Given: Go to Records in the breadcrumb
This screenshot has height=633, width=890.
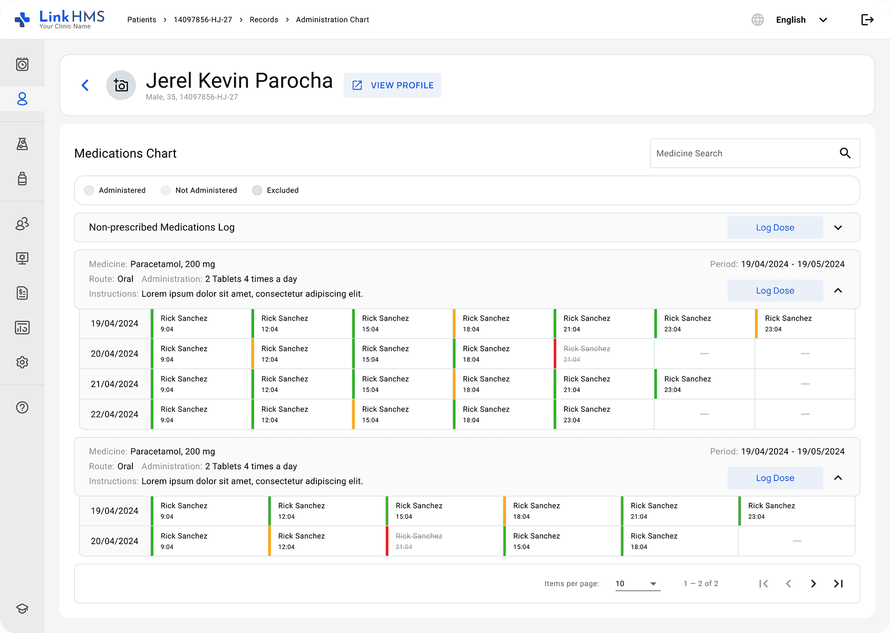Looking at the screenshot, I should (x=264, y=20).
